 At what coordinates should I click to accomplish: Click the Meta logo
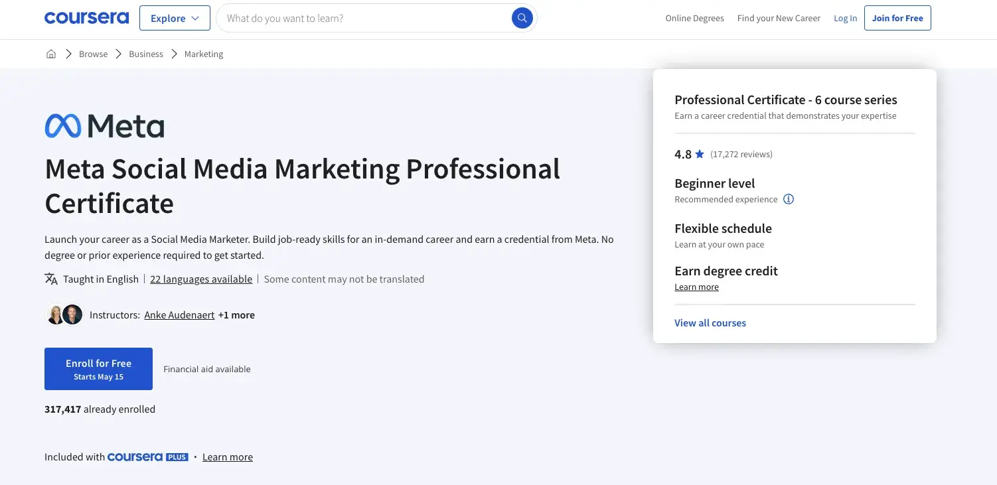pos(104,125)
